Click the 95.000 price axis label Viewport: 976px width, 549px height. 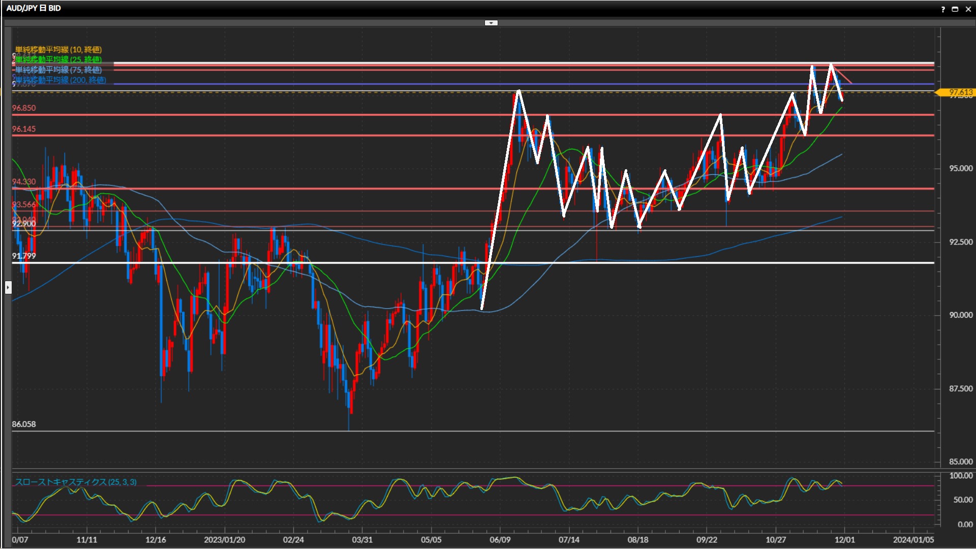click(x=961, y=168)
